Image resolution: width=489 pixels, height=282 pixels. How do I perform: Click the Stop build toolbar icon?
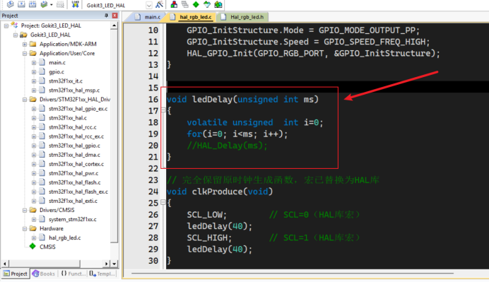coord(61,4)
